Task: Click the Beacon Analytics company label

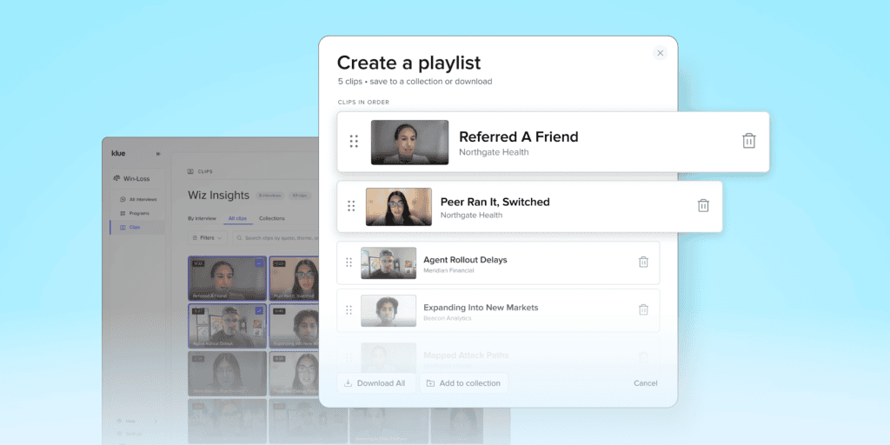Action: 448,318
